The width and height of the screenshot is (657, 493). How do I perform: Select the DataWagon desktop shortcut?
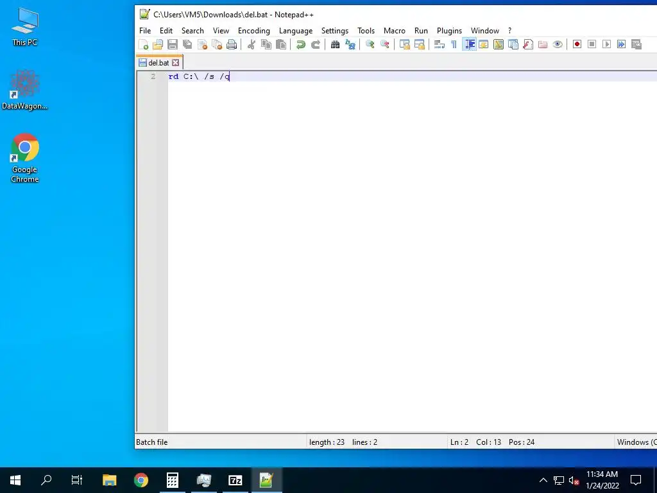point(25,90)
